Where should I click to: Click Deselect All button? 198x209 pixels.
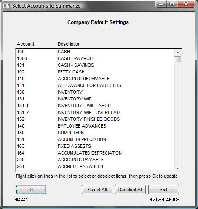click(x=130, y=190)
